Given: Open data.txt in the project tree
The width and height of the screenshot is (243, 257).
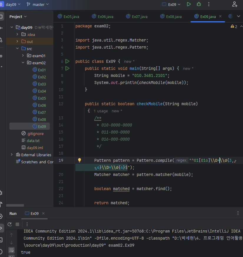Looking at the screenshot, I should click(33, 141).
